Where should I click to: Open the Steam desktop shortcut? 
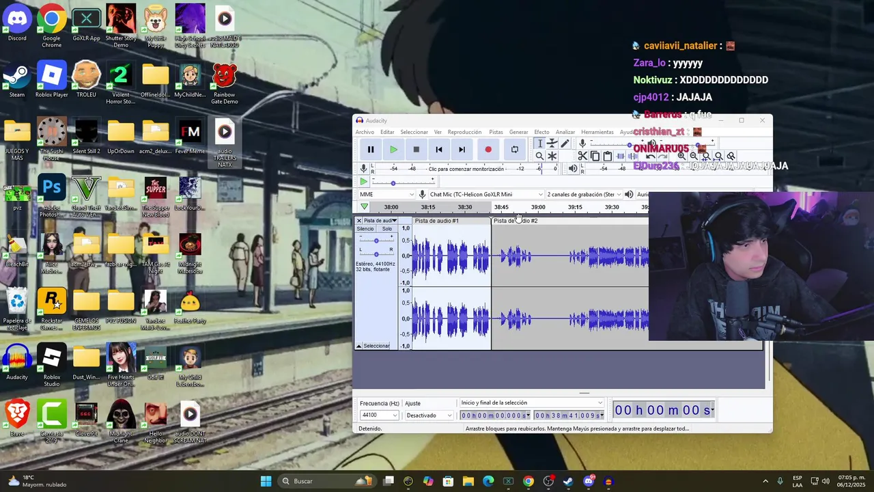click(x=17, y=79)
